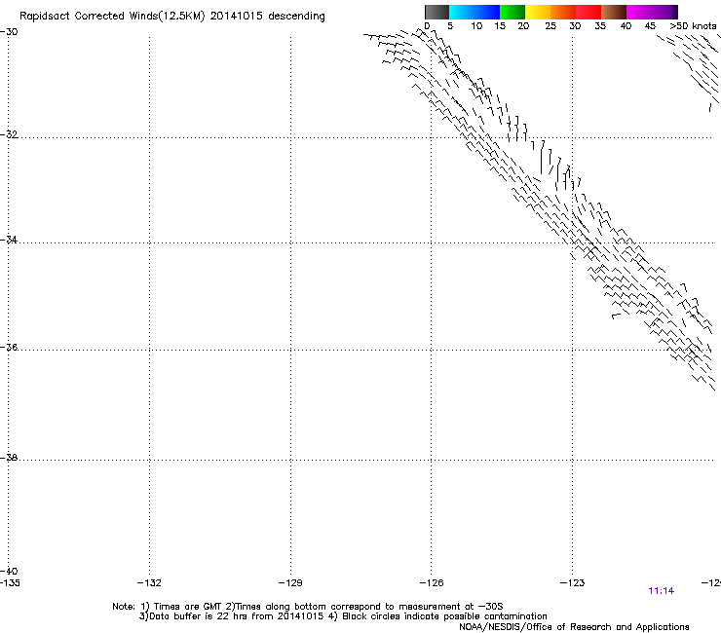Viewport: 721px width, 633px height.
Task: Click the -129 longitude axis label
Action: point(290,583)
